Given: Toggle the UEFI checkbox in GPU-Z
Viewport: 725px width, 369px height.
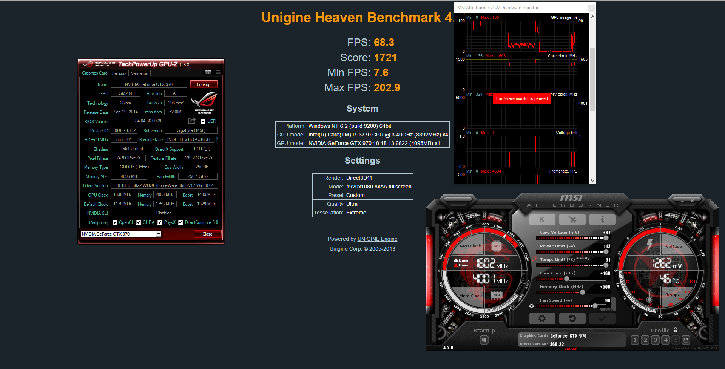Looking at the screenshot, I should 203,121.
